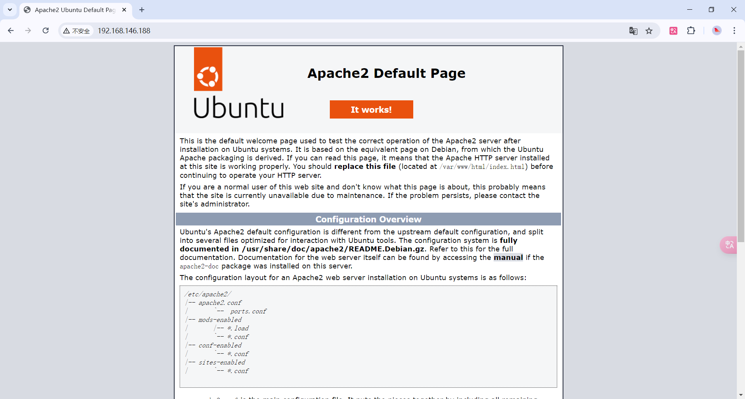Go back to the previous page
This screenshot has width=745, height=399.
[x=11, y=31]
